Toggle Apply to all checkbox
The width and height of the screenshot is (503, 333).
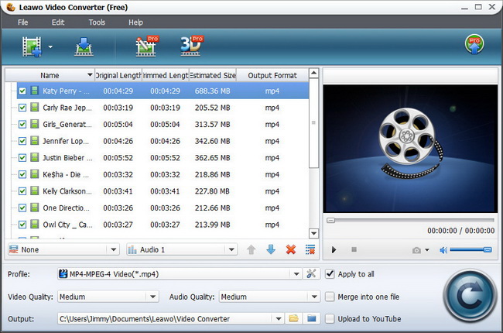330,274
